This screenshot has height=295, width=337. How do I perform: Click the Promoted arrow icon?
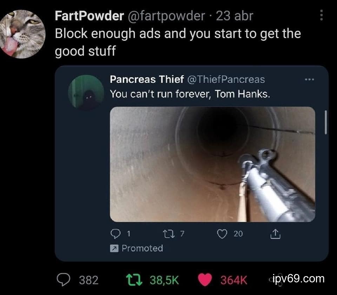114,248
